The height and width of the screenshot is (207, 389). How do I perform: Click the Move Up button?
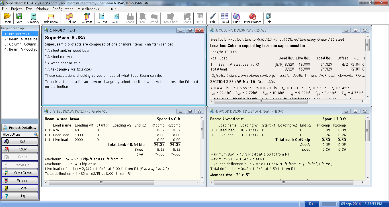pyautogui.click(x=20, y=165)
